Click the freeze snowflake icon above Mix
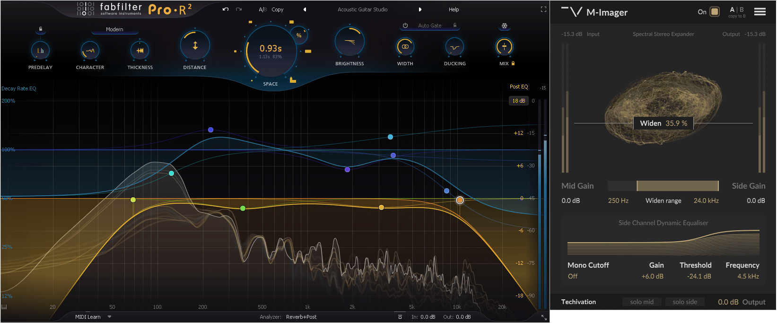The height and width of the screenshot is (323, 777). [x=505, y=26]
